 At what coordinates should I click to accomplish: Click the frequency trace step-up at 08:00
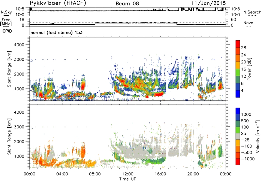tap(95, 24)
